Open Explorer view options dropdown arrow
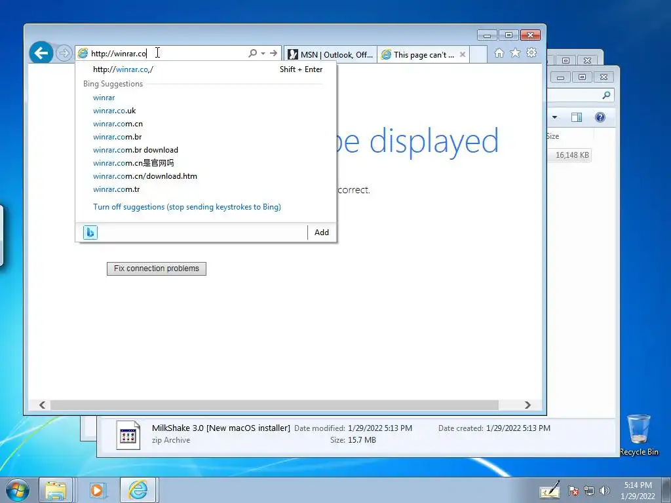This screenshot has width=671, height=503. (x=554, y=117)
